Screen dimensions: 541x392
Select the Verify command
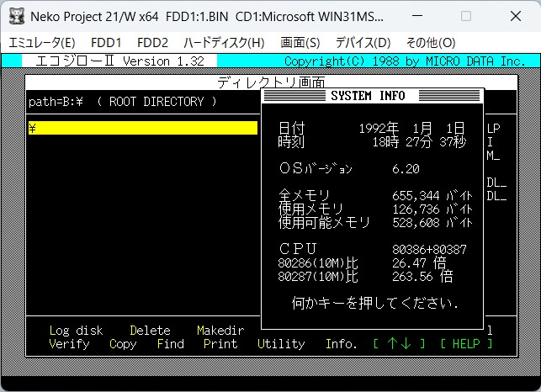tap(69, 344)
